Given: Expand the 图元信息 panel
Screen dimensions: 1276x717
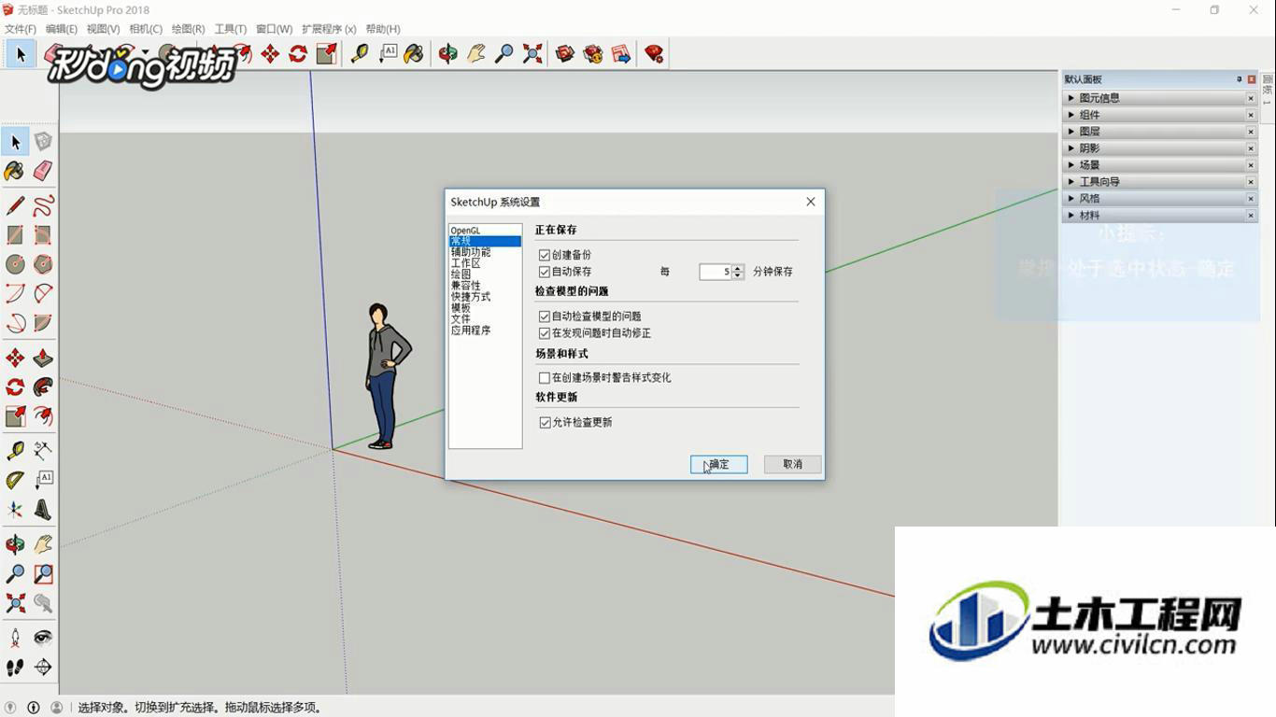Looking at the screenshot, I should click(x=1158, y=98).
